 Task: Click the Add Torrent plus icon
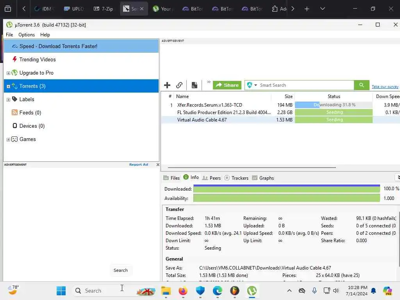click(x=167, y=85)
